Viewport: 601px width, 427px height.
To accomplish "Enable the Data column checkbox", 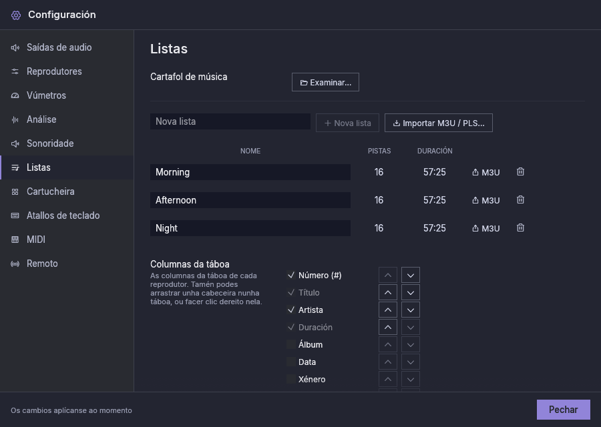I will point(291,362).
